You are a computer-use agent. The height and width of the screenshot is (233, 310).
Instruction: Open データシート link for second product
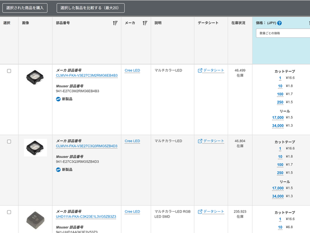214,141
